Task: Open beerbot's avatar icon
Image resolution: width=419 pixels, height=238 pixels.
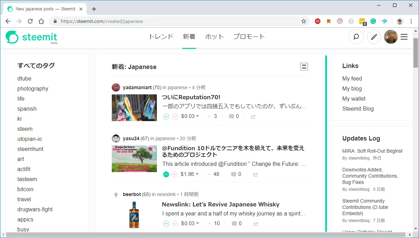Action: click(116, 194)
